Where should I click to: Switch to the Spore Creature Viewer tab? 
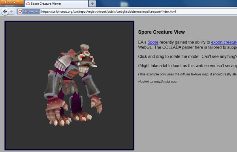pos(56,4)
